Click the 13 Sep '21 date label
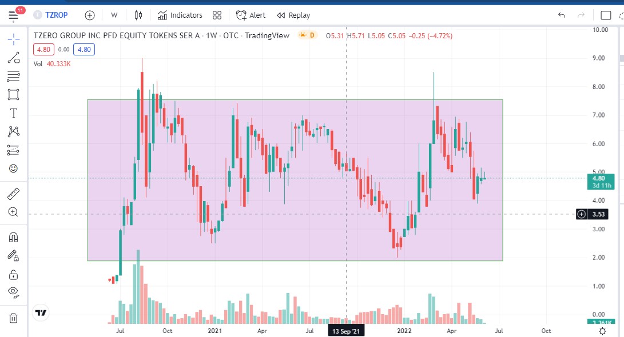Screen dimensions: 624x337 coord(346,331)
